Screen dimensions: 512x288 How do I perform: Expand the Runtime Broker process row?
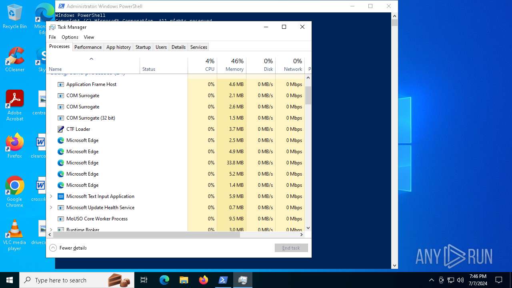51,230
